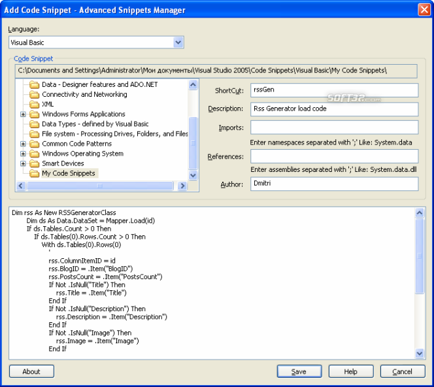Click the My Code Snippets folder icon
The image size is (434, 387).
[x=35, y=173]
